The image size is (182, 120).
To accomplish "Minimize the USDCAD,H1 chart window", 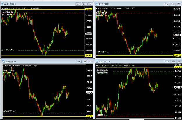I will pyautogui.click(x=168, y=61).
